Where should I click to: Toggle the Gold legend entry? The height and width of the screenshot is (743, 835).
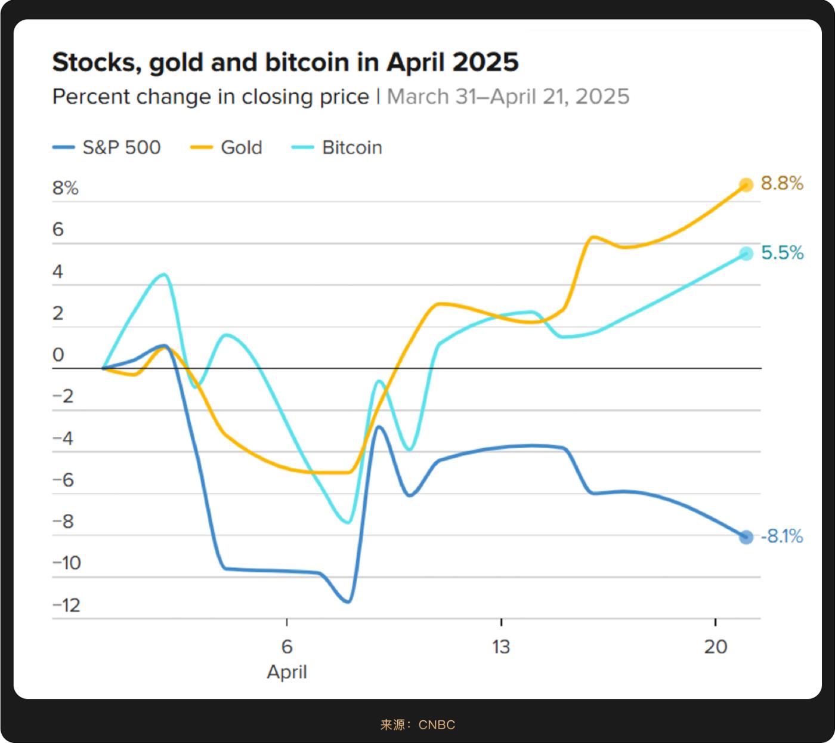click(226, 147)
